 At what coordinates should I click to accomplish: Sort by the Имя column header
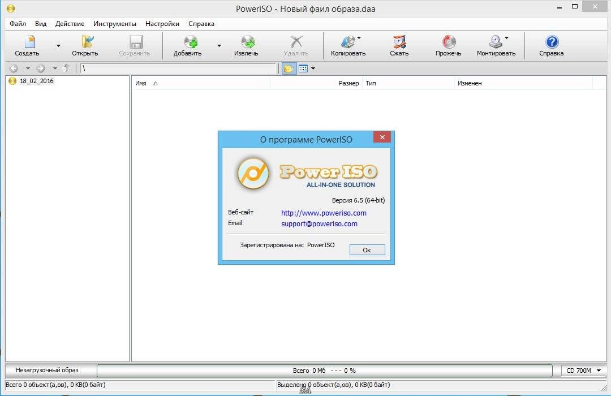[201, 83]
